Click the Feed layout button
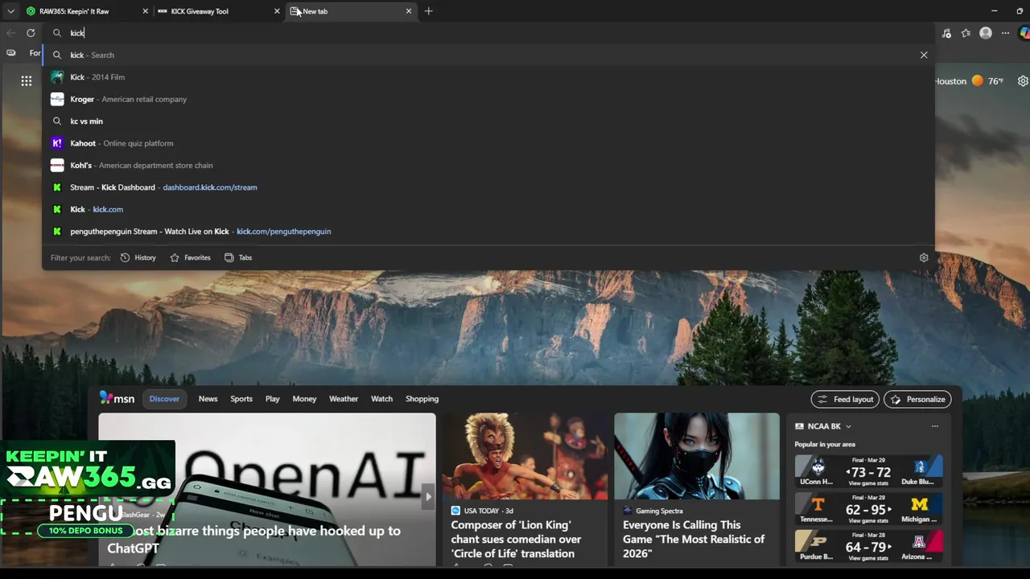 point(845,399)
